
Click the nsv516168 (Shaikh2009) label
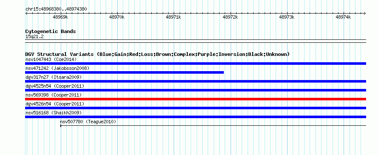pyautogui.click(x=54, y=113)
